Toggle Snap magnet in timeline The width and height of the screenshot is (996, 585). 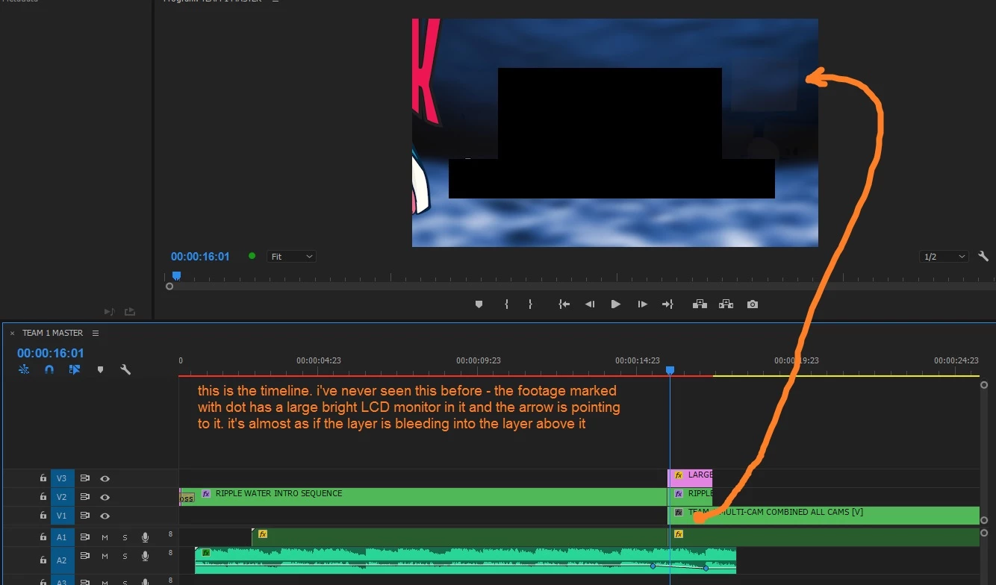(x=49, y=369)
